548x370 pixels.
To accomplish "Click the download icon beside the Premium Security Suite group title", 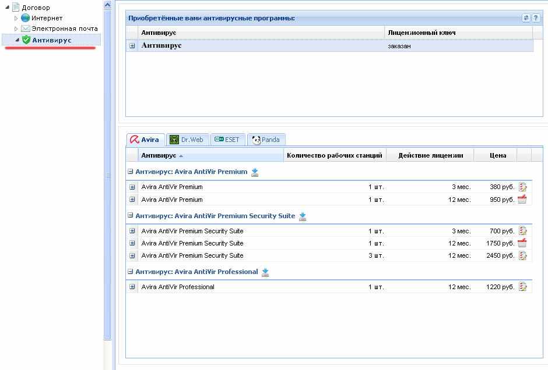I will point(303,216).
